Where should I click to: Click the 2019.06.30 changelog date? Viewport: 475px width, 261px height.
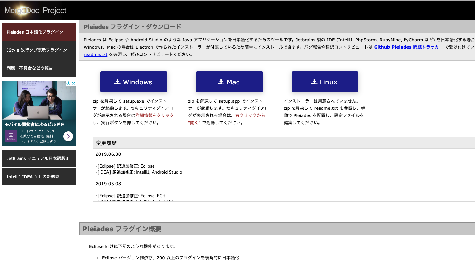coord(108,154)
